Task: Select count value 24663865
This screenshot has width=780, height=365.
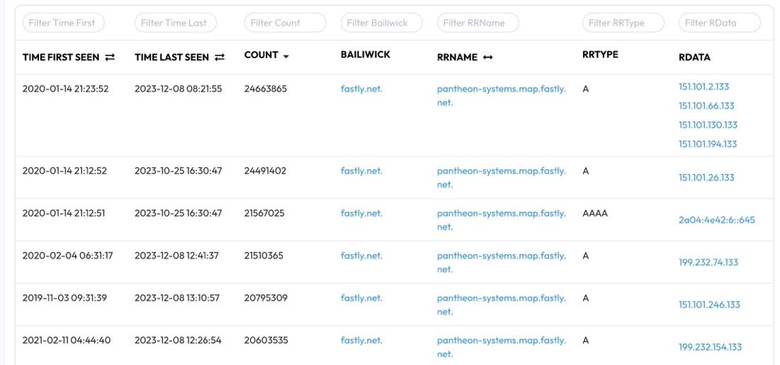Action: [266, 89]
